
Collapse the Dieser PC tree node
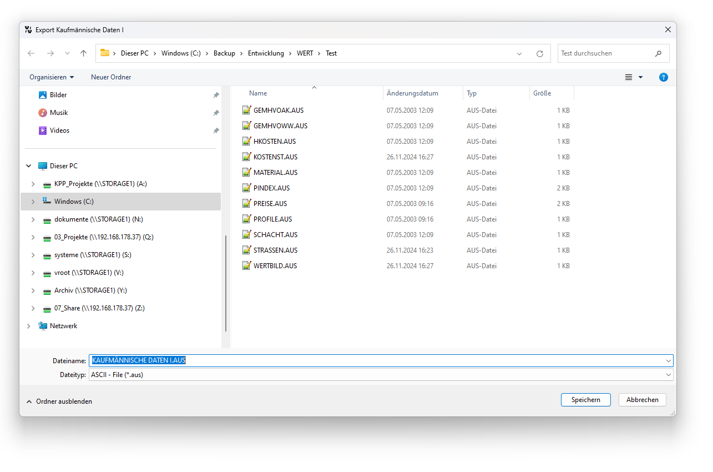pyautogui.click(x=28, y=166)
